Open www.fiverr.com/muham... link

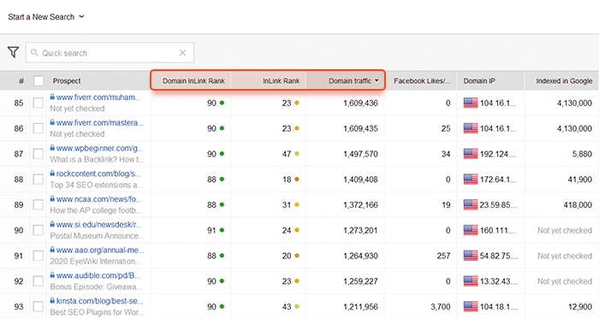coord(98,97)
